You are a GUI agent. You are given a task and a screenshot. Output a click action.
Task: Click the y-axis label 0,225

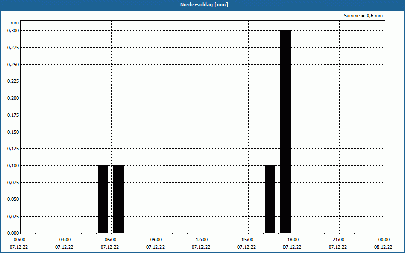13,81
